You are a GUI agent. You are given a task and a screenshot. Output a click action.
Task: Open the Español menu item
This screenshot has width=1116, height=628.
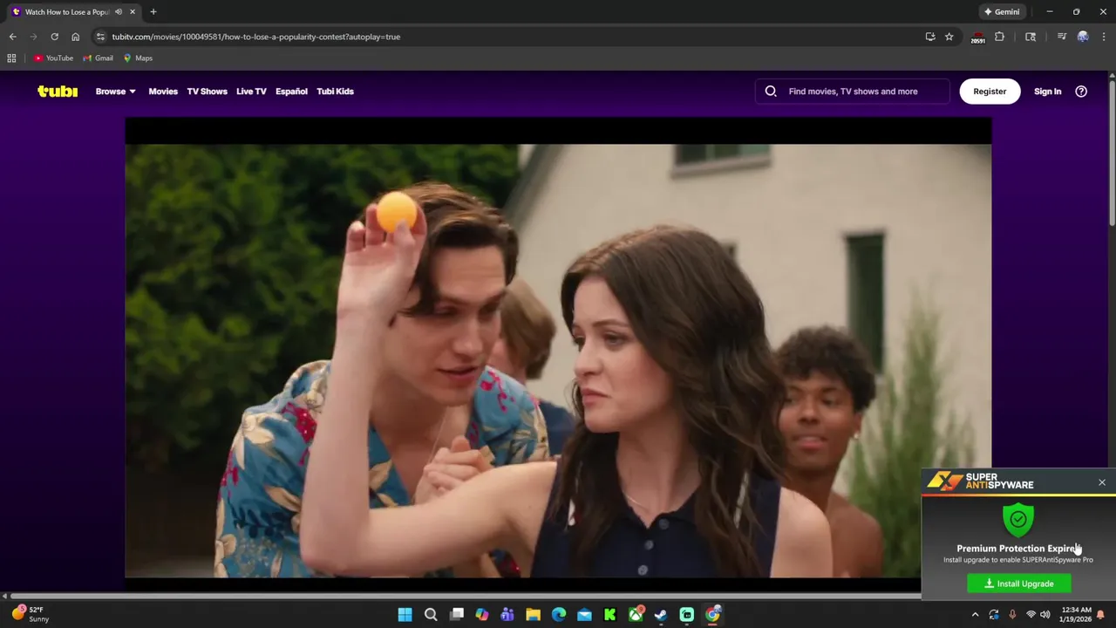click(x=291, y=91)
